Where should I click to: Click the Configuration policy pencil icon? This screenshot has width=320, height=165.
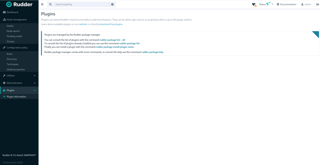(4, 47)
